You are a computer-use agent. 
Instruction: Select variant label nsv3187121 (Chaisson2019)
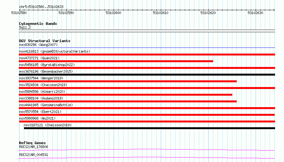[48, 125]
